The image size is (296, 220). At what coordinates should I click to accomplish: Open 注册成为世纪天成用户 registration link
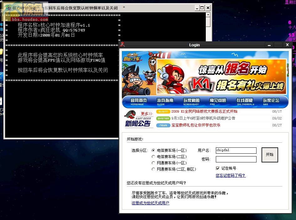point(150,203)
